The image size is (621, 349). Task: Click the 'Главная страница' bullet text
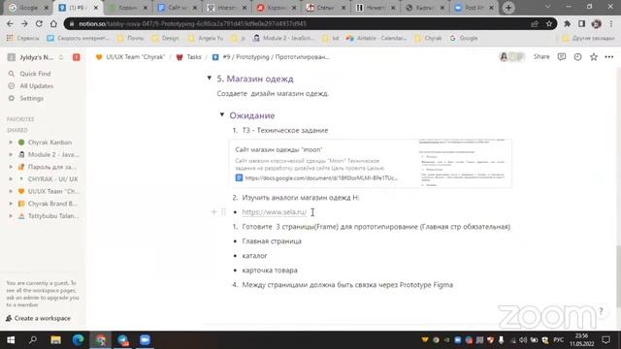pyautogui.click(x=272, y=241)
